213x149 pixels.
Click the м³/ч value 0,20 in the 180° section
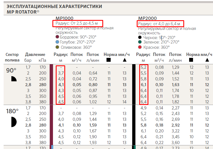click(159, 131)
